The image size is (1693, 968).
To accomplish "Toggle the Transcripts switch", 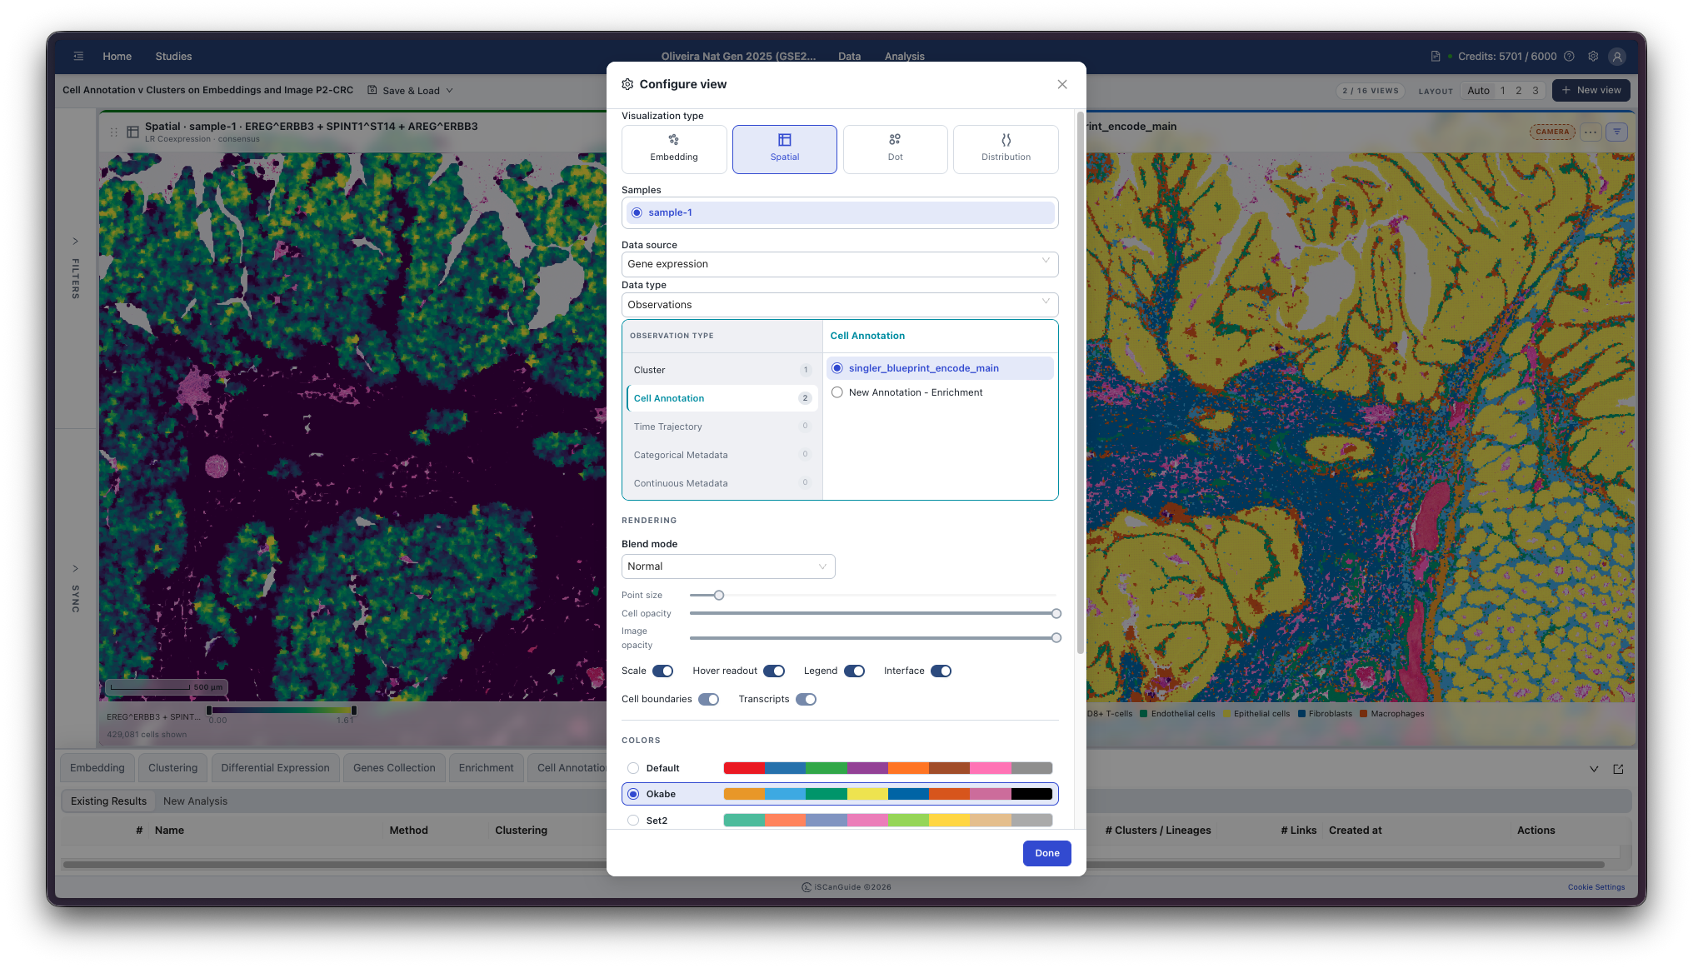I will [807, 700].
